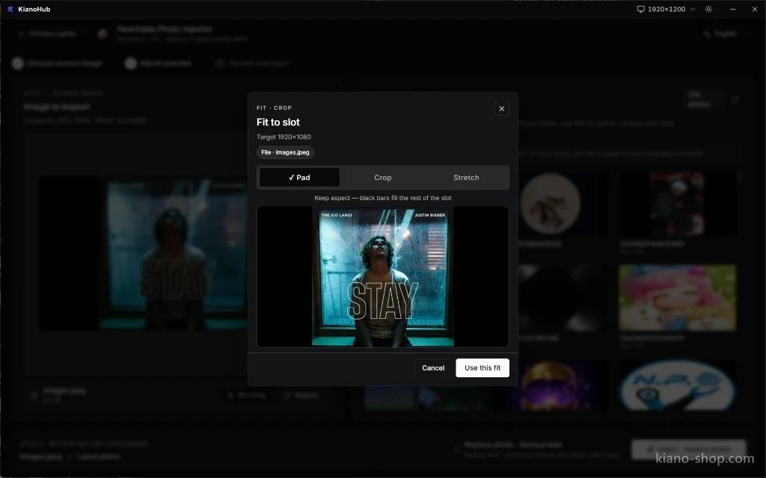Select the pink anime thumbnail in background

tap(677, 297)
